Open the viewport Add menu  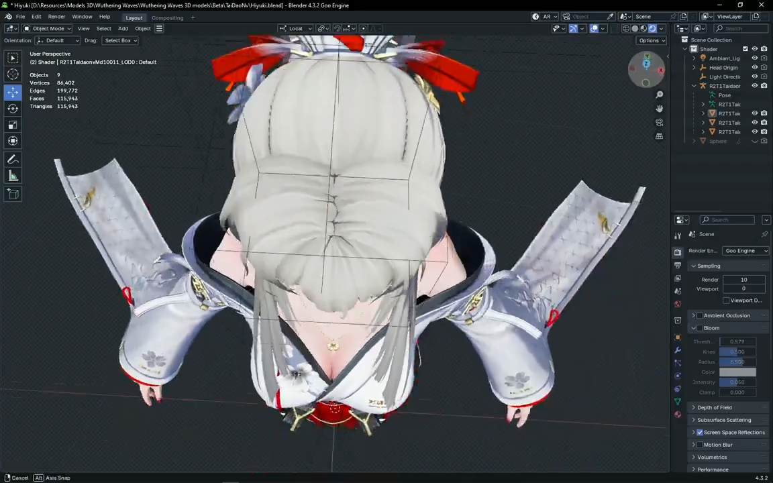tap(123, 29)
